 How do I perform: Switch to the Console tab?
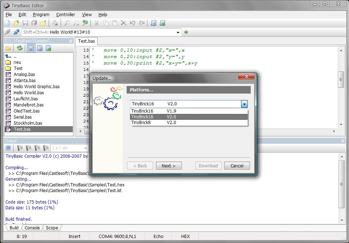tap(32, 228)
